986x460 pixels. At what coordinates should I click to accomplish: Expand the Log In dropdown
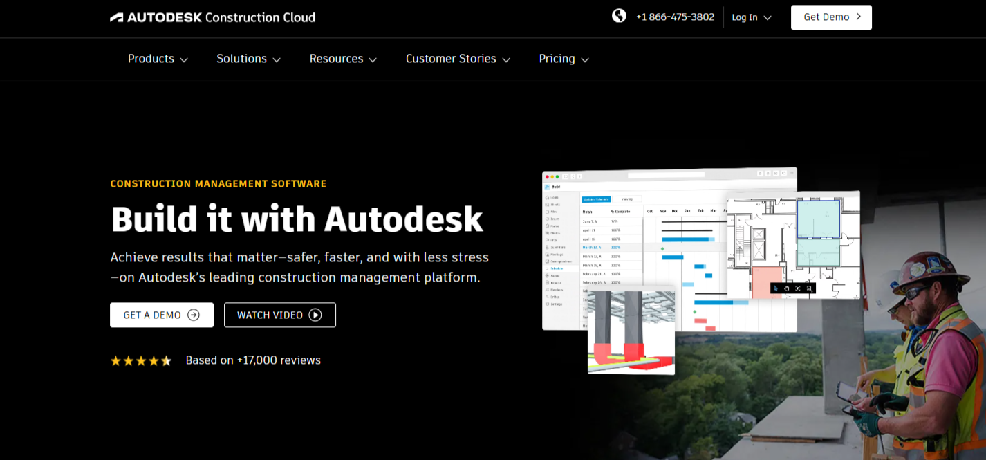pos(752,17)
